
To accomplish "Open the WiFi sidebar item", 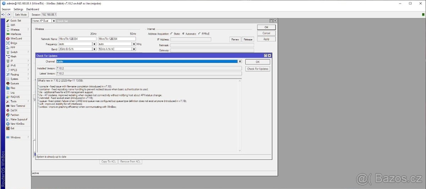I will pos(13,25).
